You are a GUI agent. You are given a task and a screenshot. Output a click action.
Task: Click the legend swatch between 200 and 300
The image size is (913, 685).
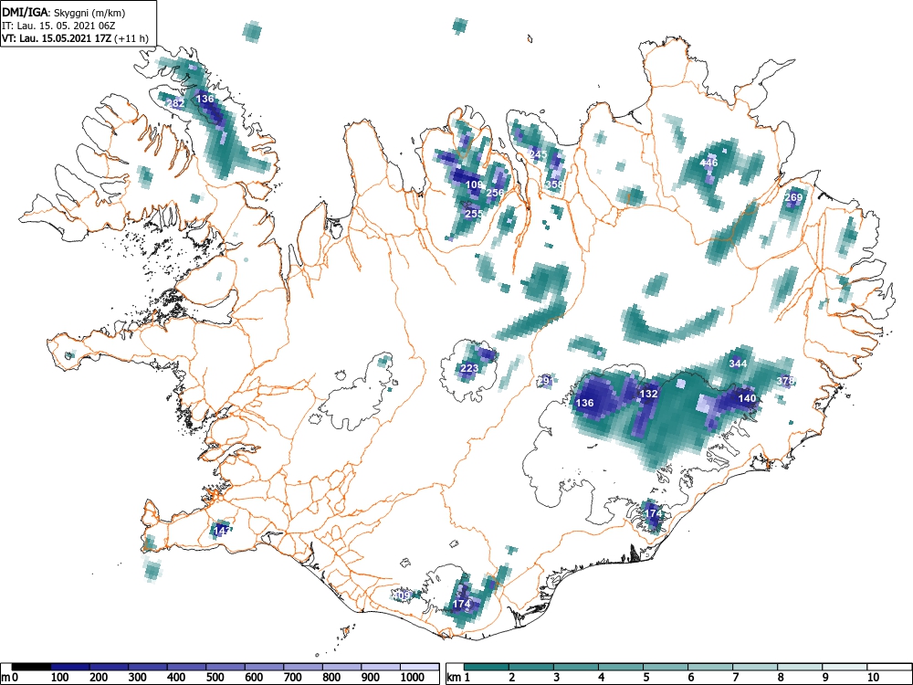[109, 667]
